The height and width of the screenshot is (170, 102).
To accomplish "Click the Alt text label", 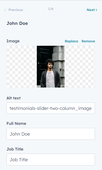I will pos(13,98).
